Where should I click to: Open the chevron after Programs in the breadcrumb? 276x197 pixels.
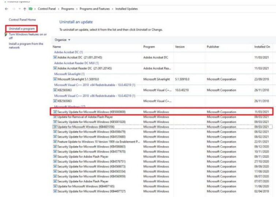[77, 9]
